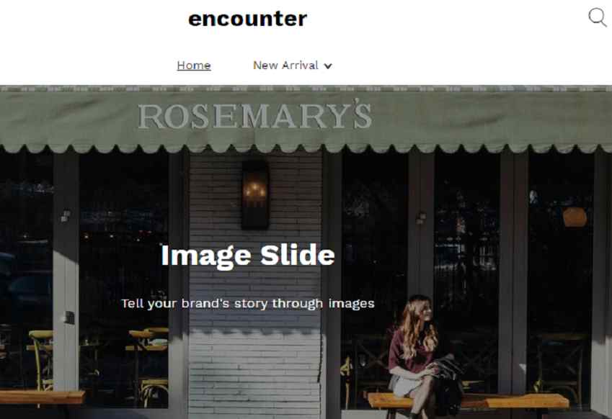
Task: Open the New Arrival menu
Action: point(285,65)
